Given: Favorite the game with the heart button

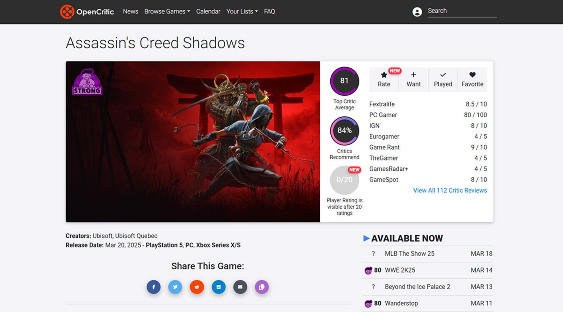Looking at the screenshot, I should (x=472, y=79).
